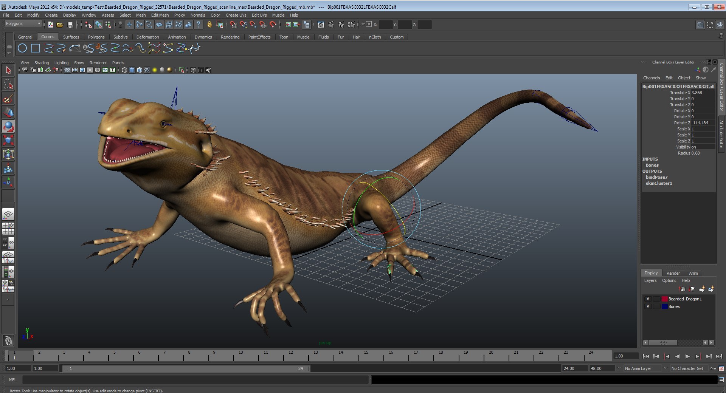The image size is (726, 393).
Task: Click the New scene icon
Action: point(50,25)
